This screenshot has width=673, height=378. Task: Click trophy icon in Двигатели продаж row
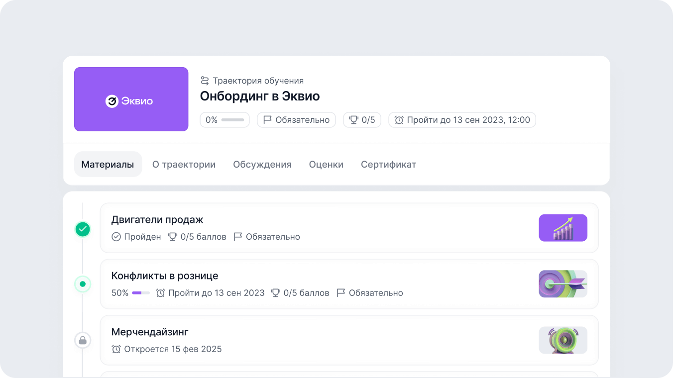tap(173, 237)
